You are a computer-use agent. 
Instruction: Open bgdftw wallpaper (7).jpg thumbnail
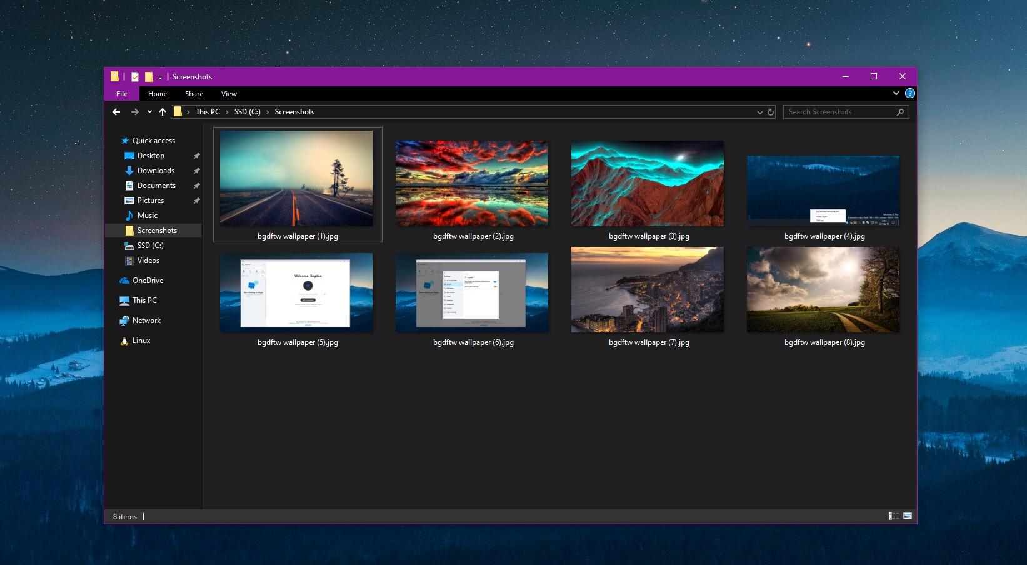coord(647,289)
